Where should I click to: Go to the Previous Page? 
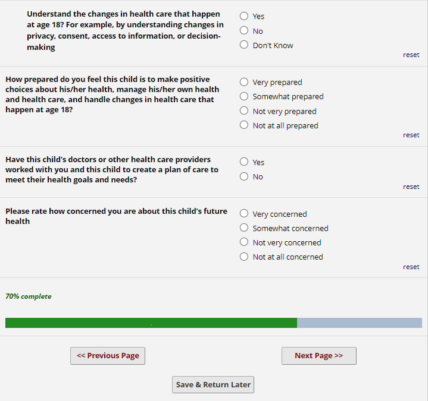pos(108,356)
